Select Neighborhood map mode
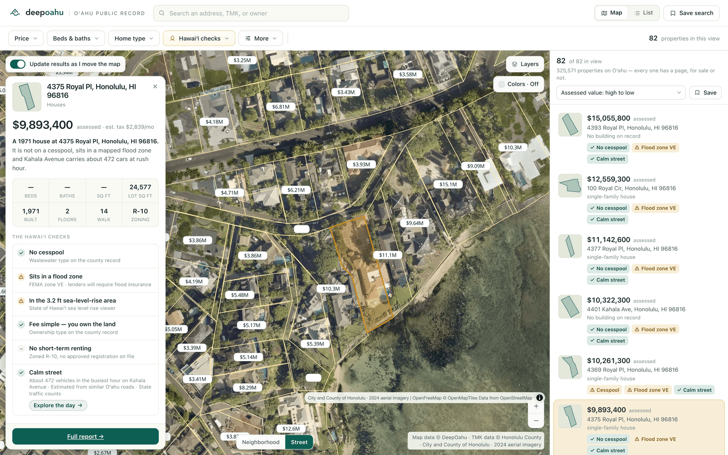 [x=261, y=442]
